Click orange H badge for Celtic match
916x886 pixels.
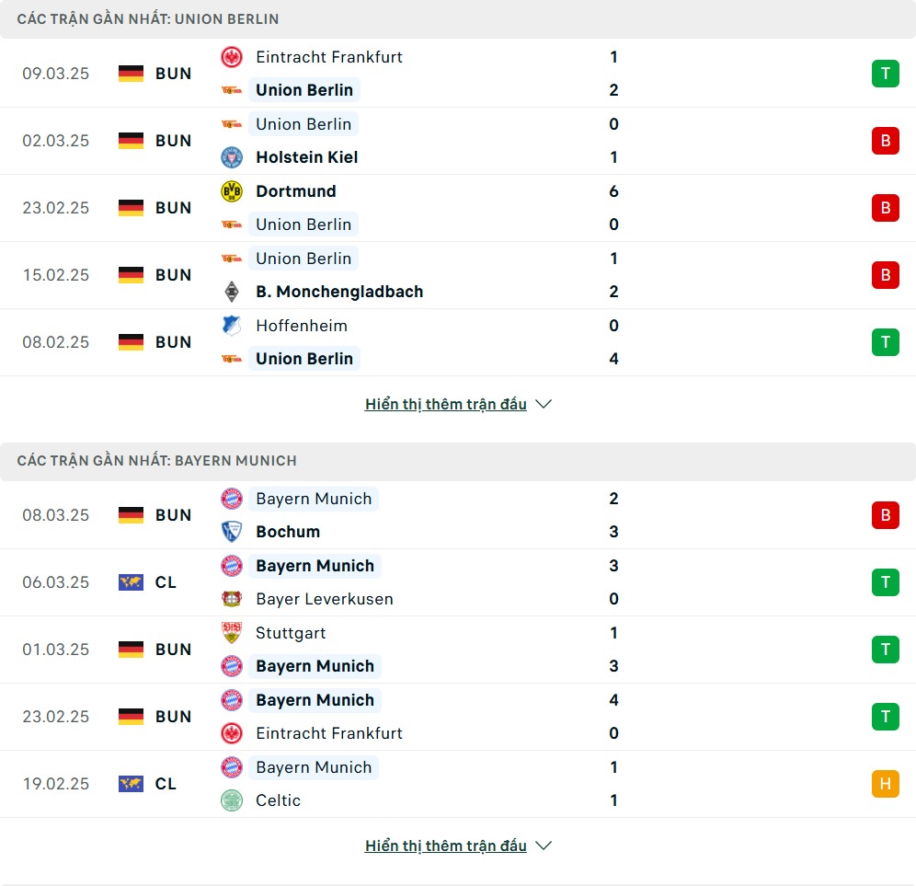click(885, 784)
